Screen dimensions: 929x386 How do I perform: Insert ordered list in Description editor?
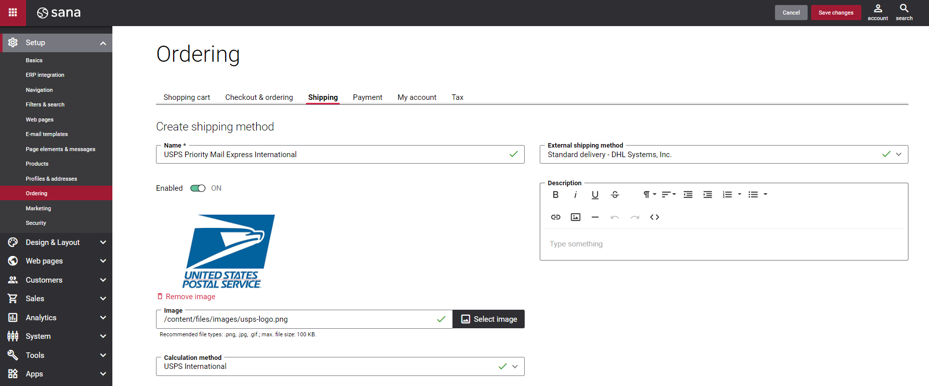click(x=727, y=195)
